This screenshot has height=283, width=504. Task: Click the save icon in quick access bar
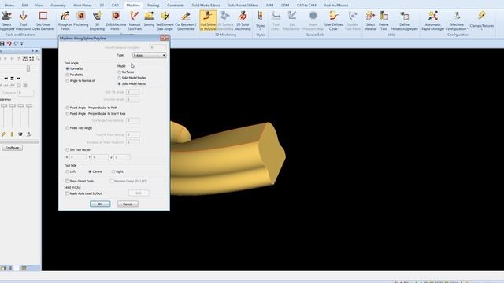[x=2, y=43]
